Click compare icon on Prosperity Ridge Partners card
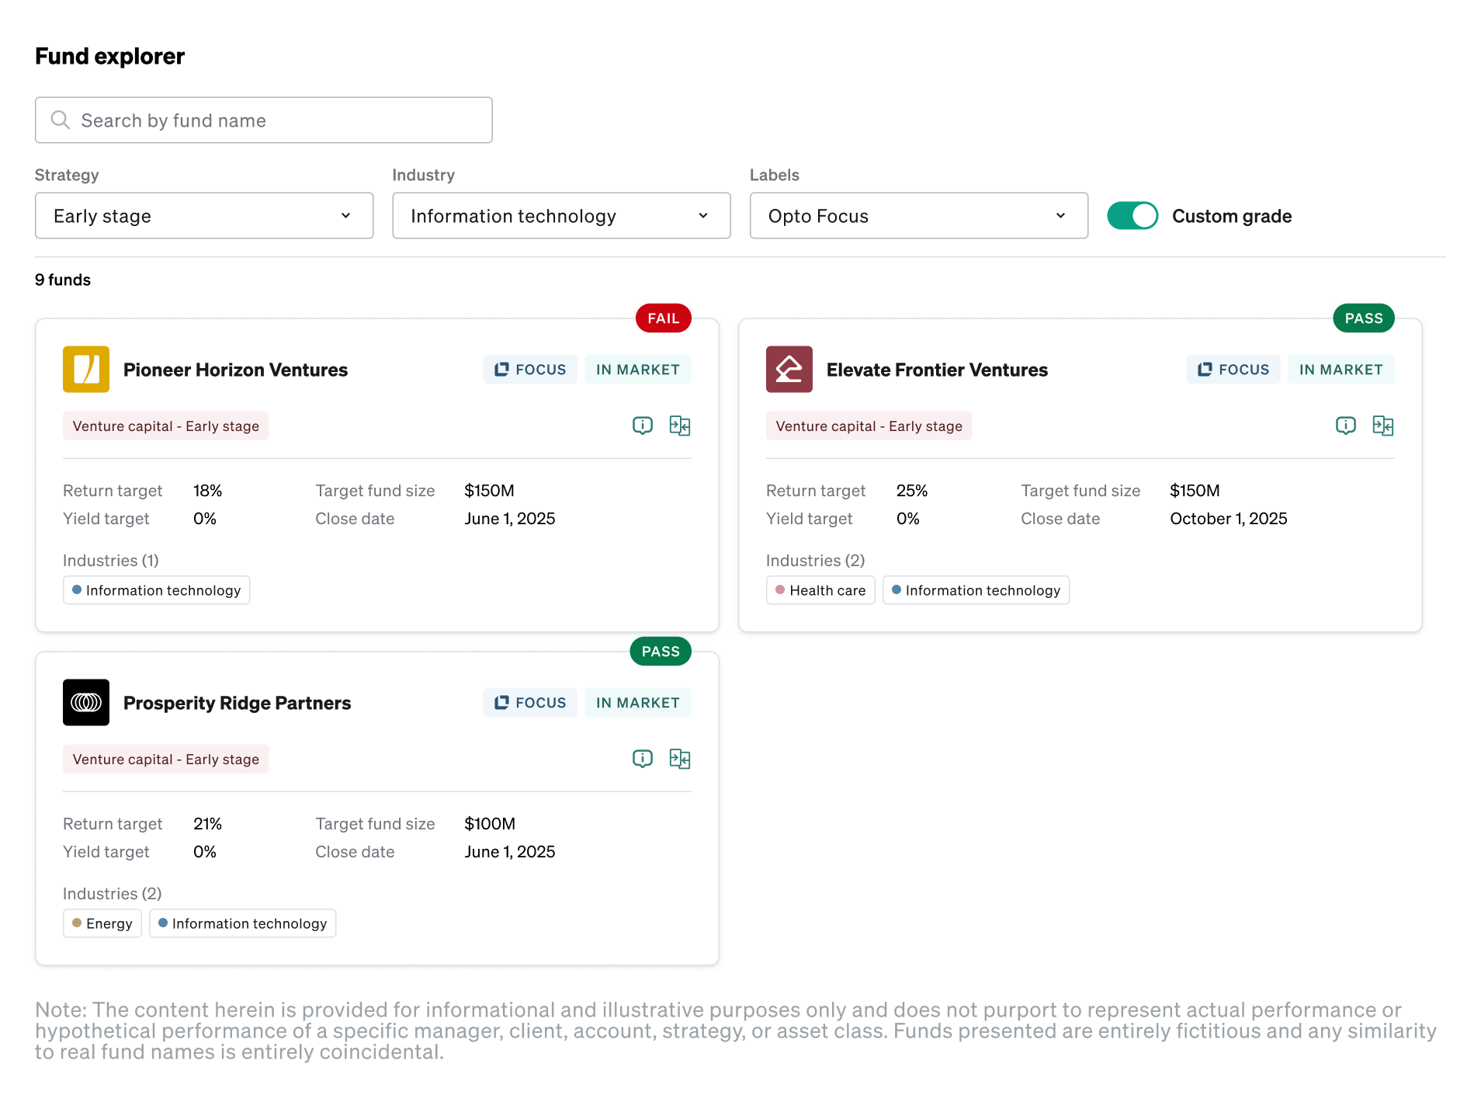The width and height of the screenshot is (1481, 1102). [x=679, y=759]
